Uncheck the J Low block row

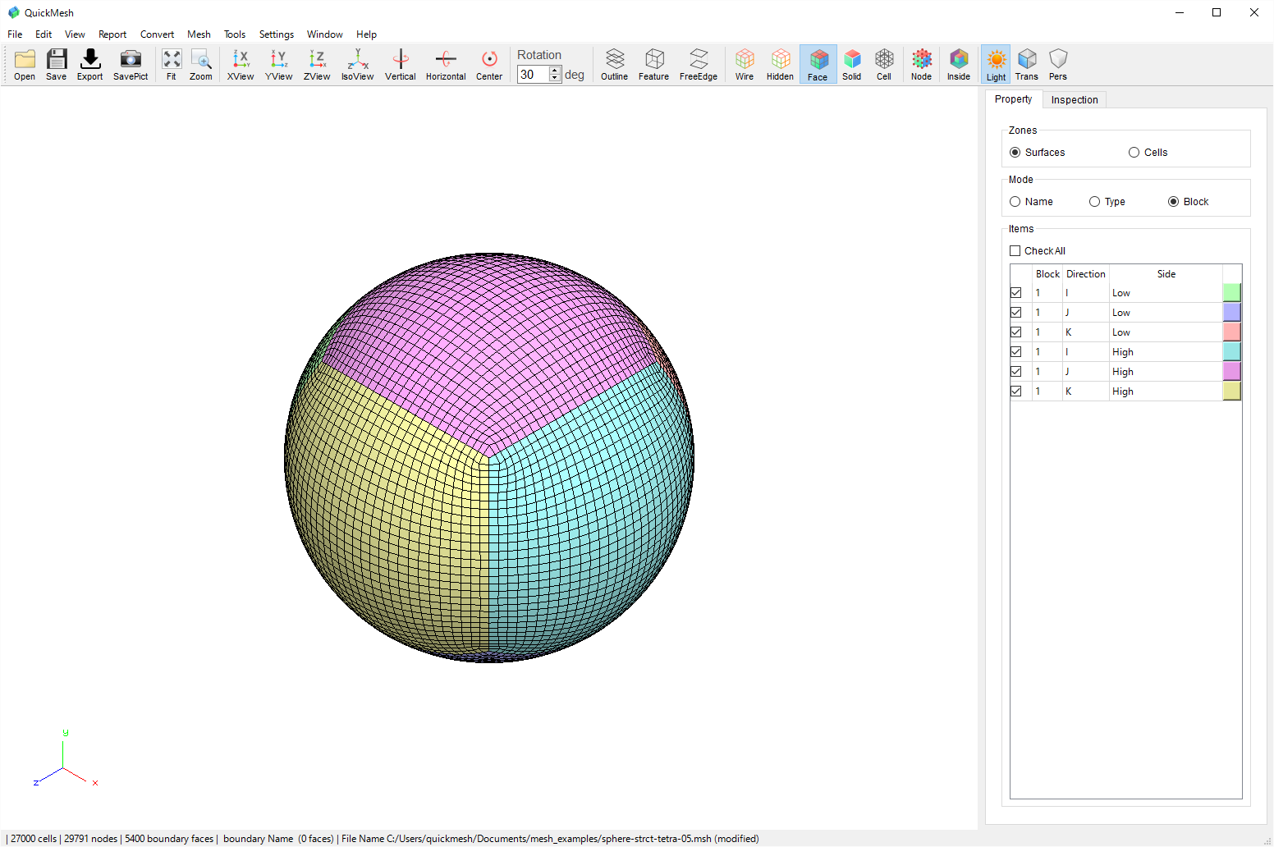pyautogui.click(x=1016, y=313)
